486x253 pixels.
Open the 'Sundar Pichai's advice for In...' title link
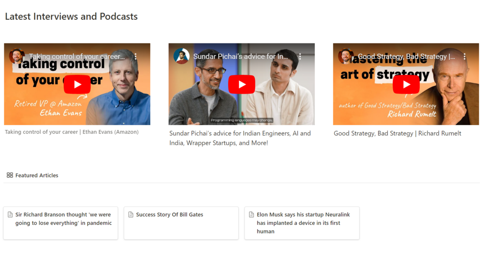click(x=240, y=56)
